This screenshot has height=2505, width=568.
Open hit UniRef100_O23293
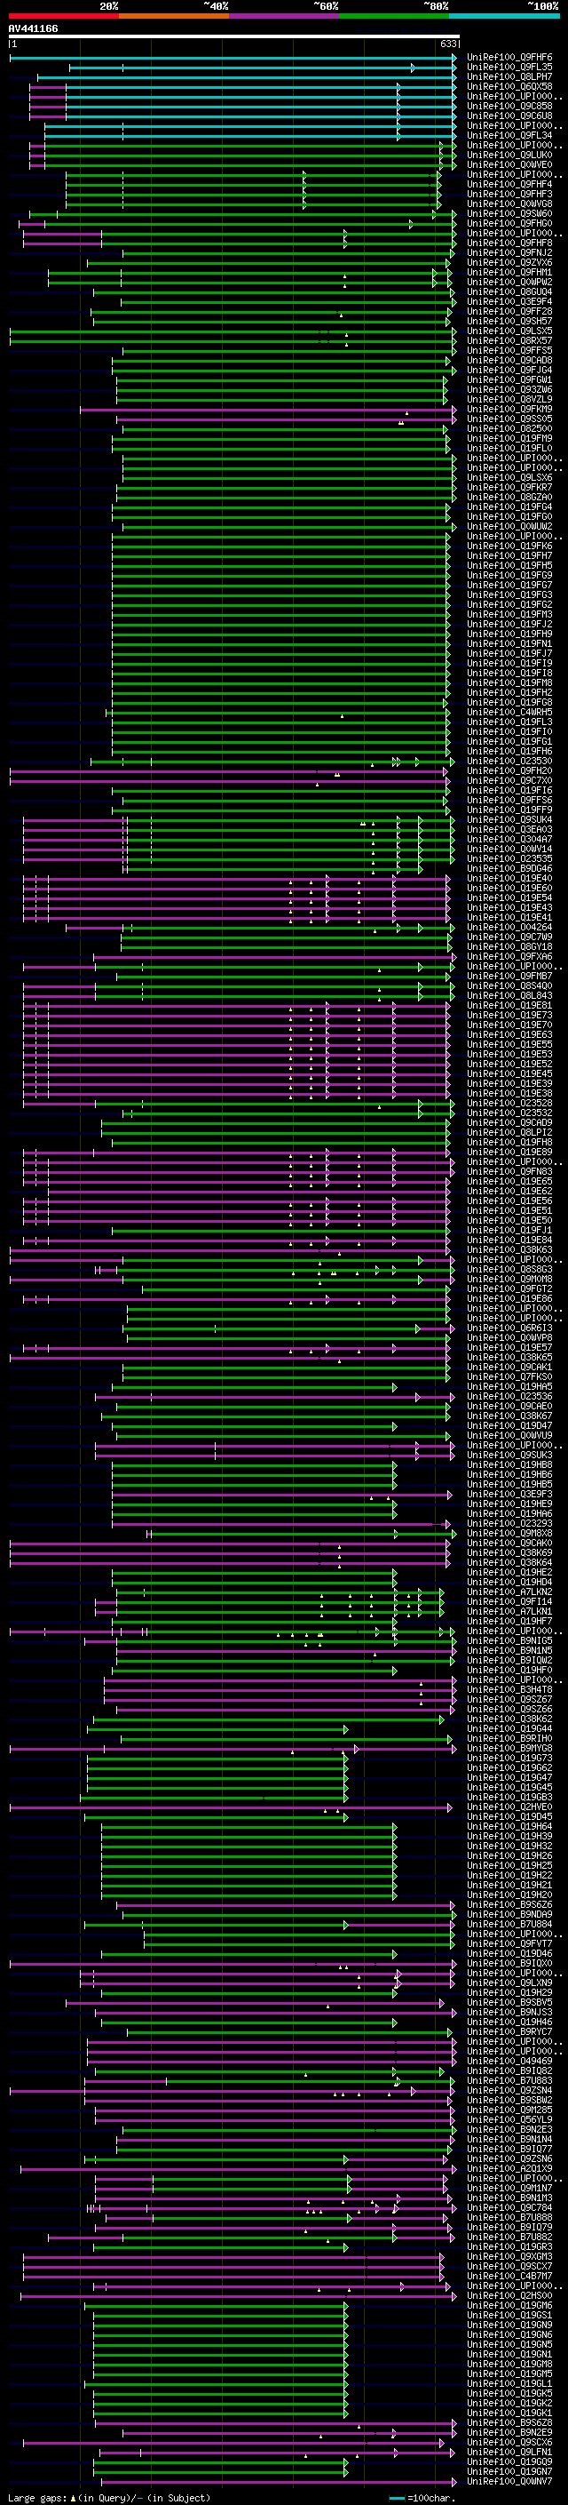509,1523
